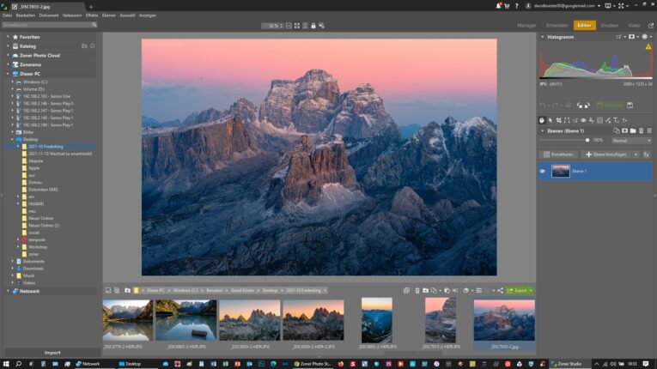Open the Effekte menu
Image resolution: width=657 pixels, height=369 pixels.
click(x=92, y=15)
